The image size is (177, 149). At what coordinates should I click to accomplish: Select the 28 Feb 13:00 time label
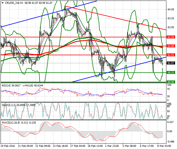click(95, 146)
